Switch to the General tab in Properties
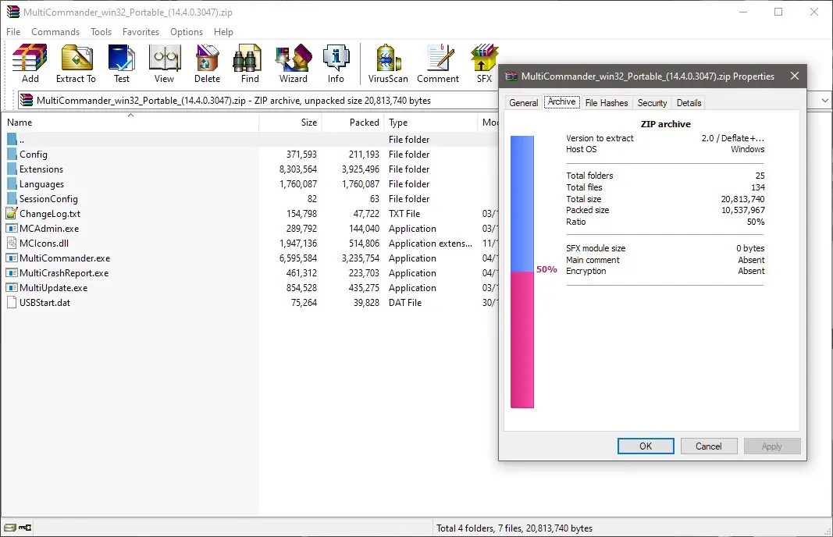 pos(523,102)
